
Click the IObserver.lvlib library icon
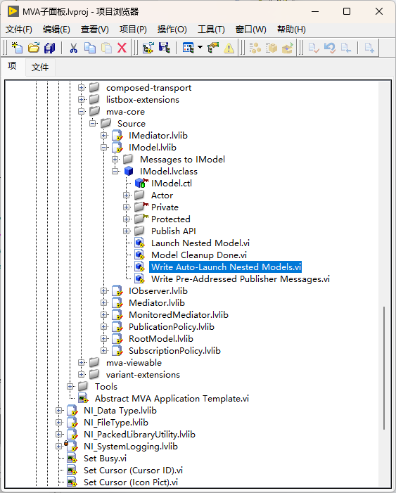[117, 291]
